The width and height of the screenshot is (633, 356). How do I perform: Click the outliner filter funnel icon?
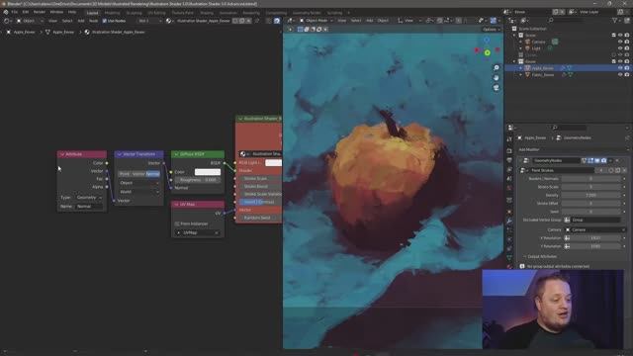615,21
